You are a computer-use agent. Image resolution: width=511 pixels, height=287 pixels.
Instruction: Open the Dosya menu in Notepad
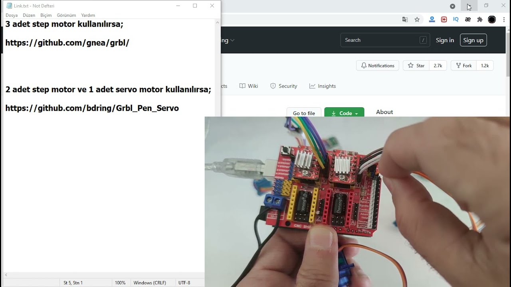12,15
